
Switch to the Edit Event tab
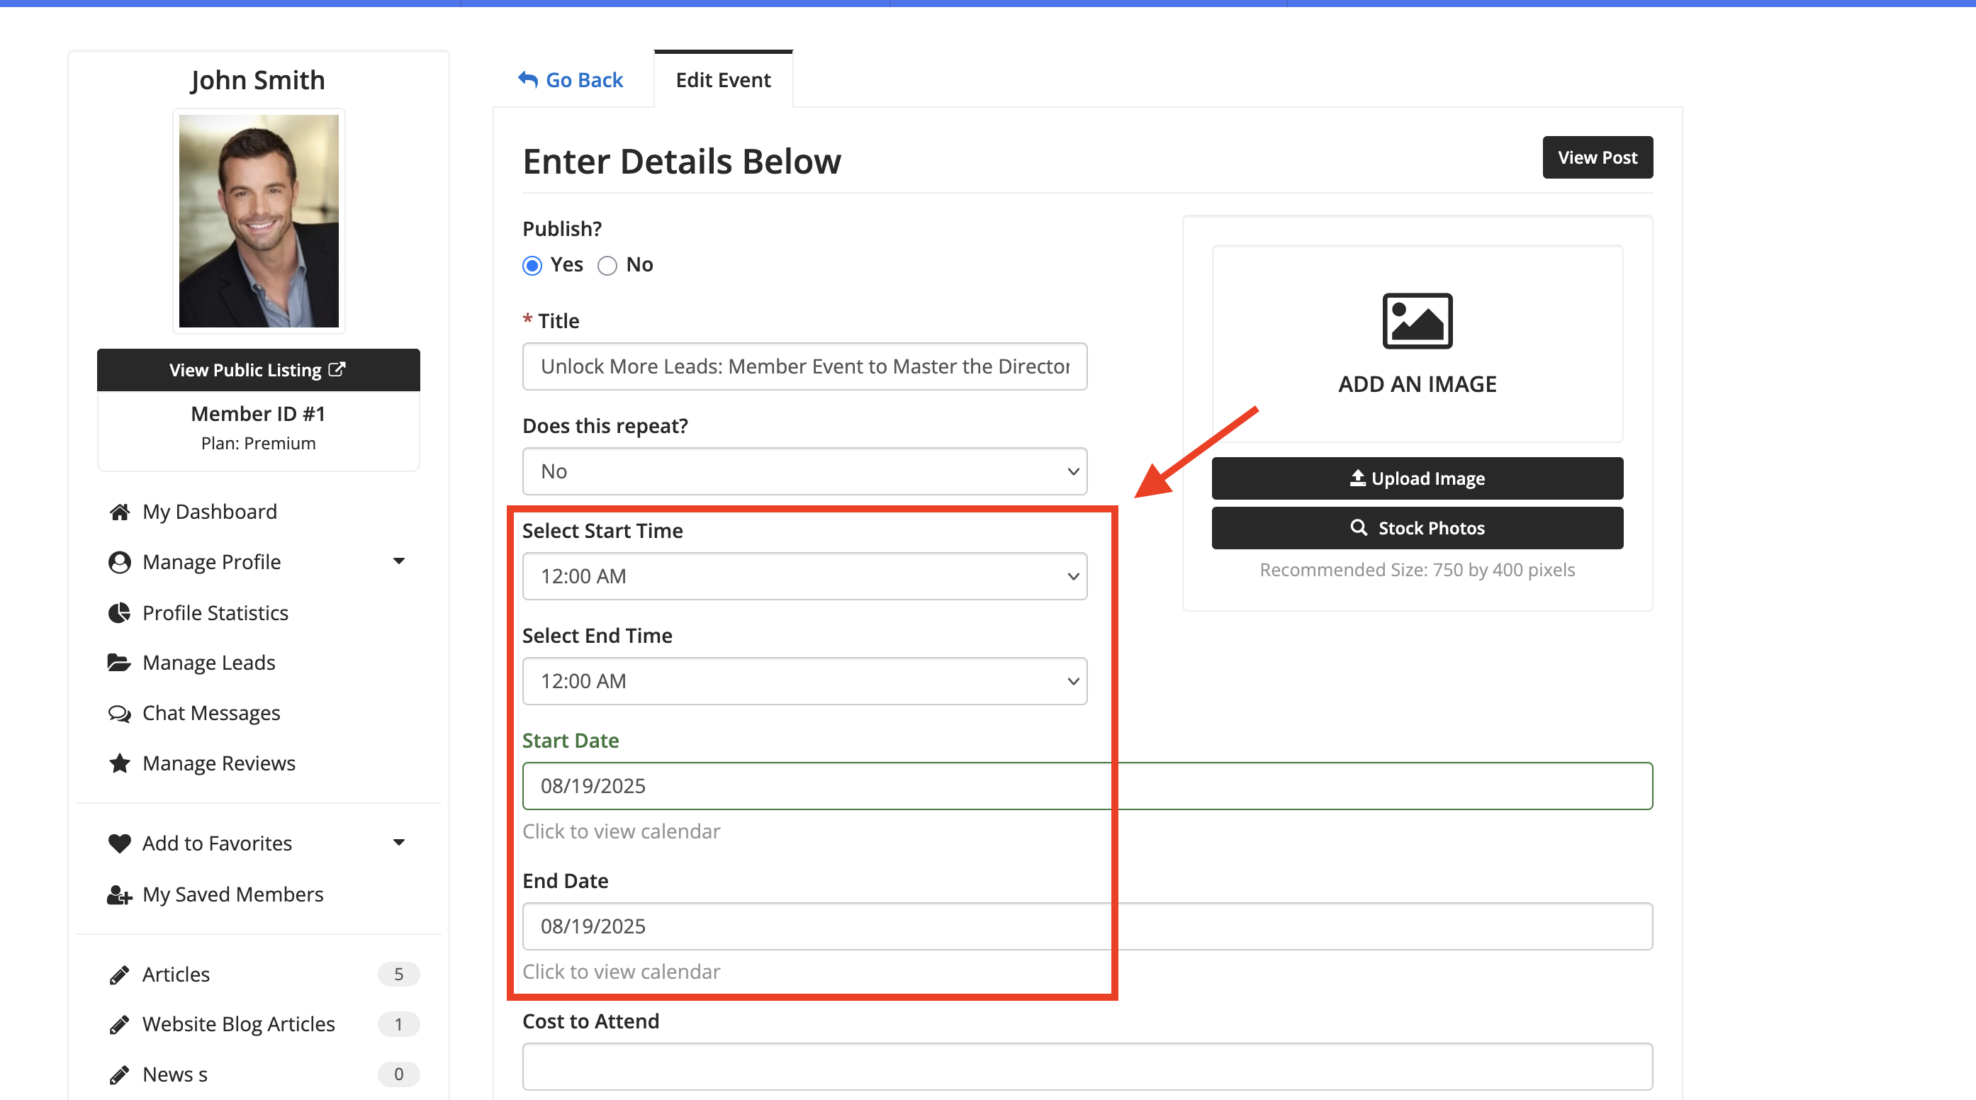point(723,80)
